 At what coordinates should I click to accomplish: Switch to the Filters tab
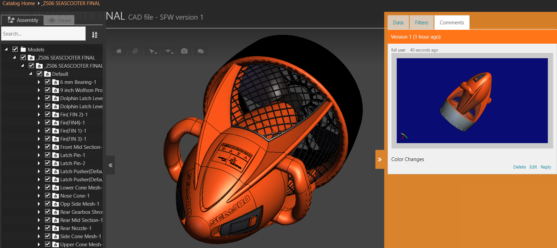[421, 23]
